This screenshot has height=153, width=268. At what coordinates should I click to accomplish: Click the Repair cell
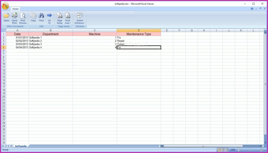(x=139, y=41)
